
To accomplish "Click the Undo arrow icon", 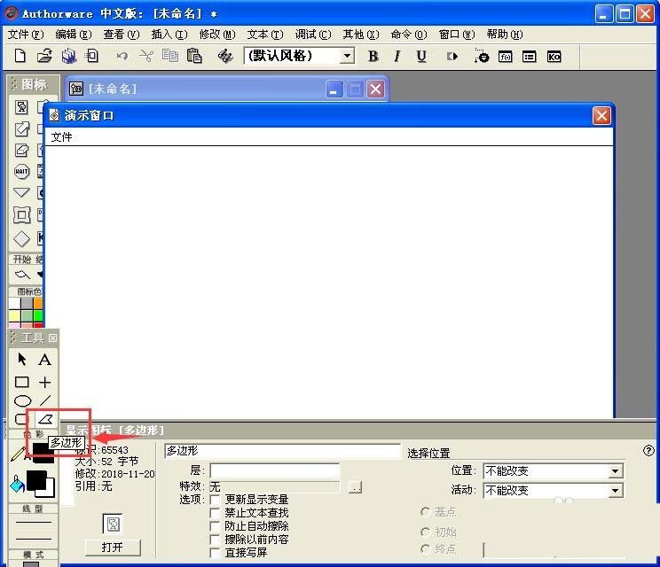I will click(122, 56).
